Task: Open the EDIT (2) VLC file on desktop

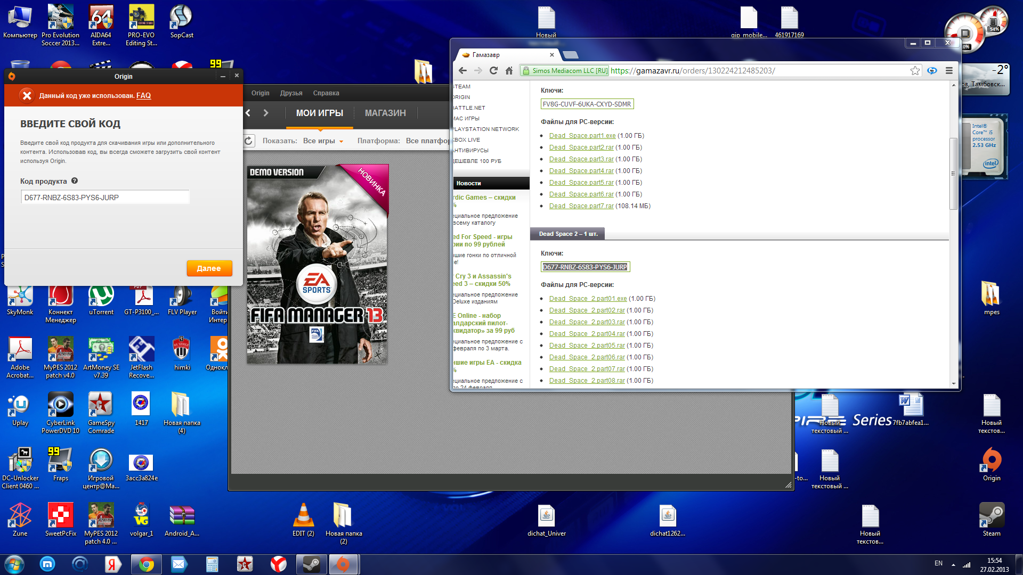Action: [303, 519]
